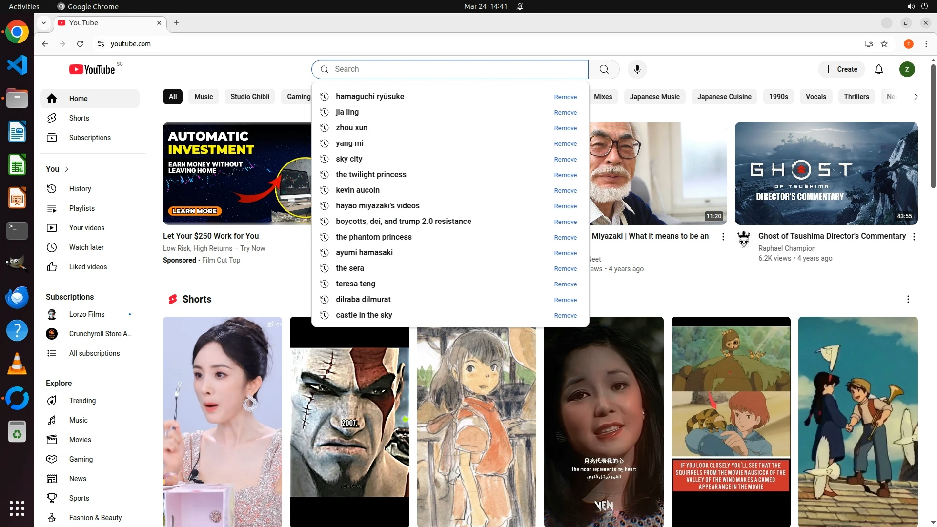
Task: Bookmark this tab with star icon
Action: click(x=884, y=44)
